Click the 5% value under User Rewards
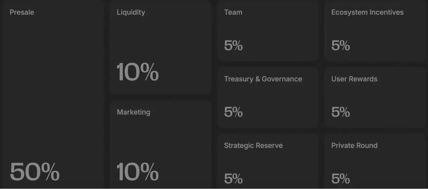Image resolution: width=428 pixels, height=189 pixels. (x=340, y=112)
